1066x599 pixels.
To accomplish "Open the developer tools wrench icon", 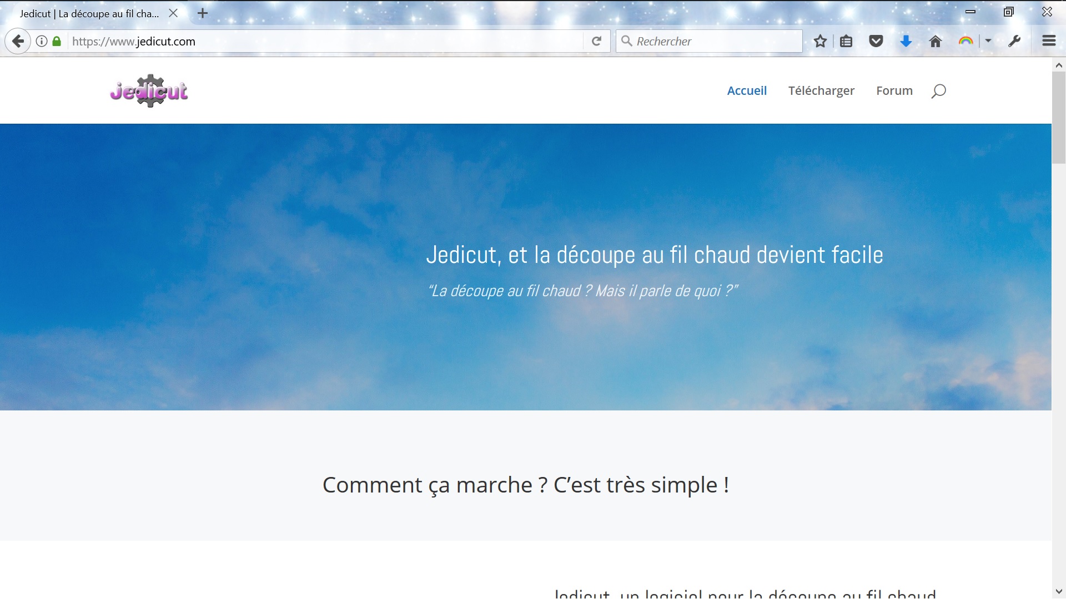I will tap(1014, 41).
